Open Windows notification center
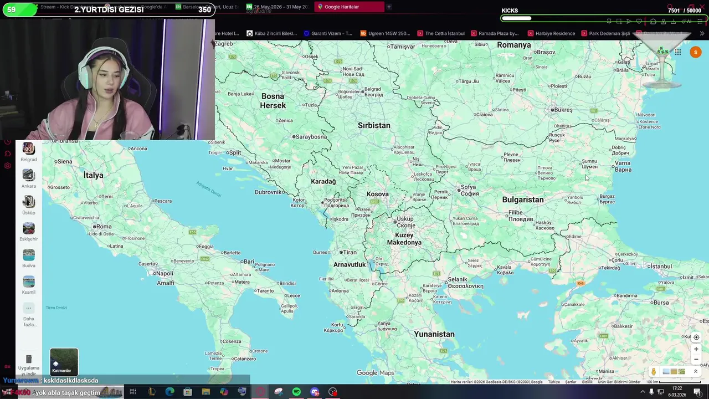Viewport: 709px width, 399px height. pos(697,392)
